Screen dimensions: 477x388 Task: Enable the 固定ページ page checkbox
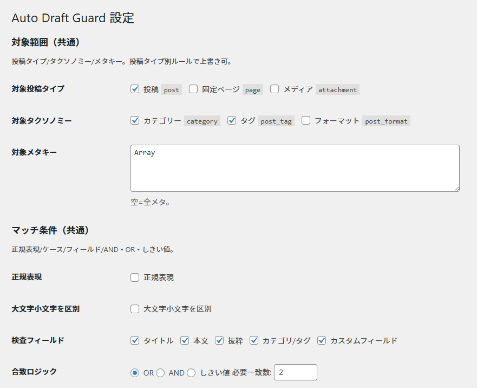(193, 89)
